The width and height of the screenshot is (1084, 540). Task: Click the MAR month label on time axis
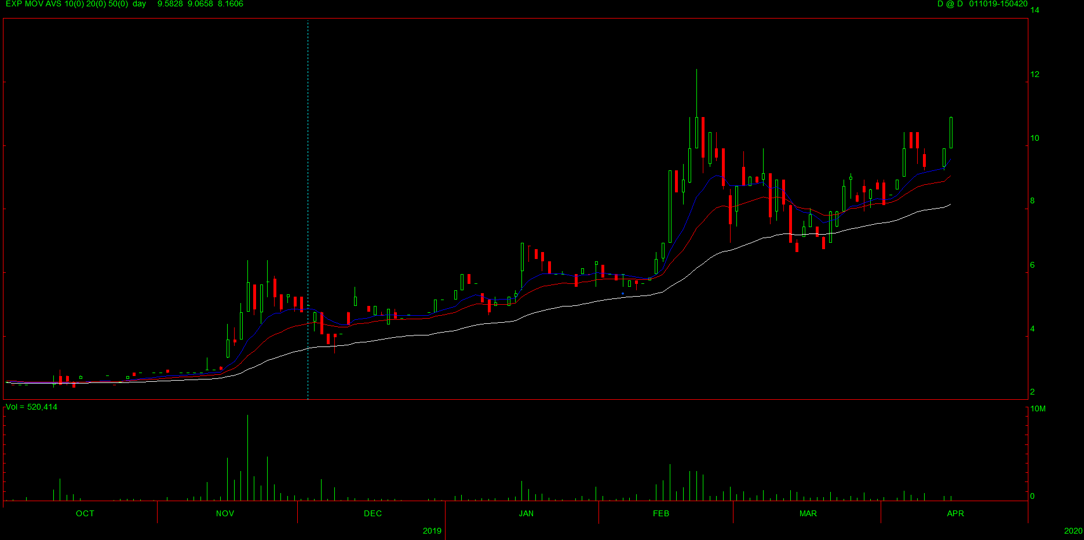pos(808,513)
